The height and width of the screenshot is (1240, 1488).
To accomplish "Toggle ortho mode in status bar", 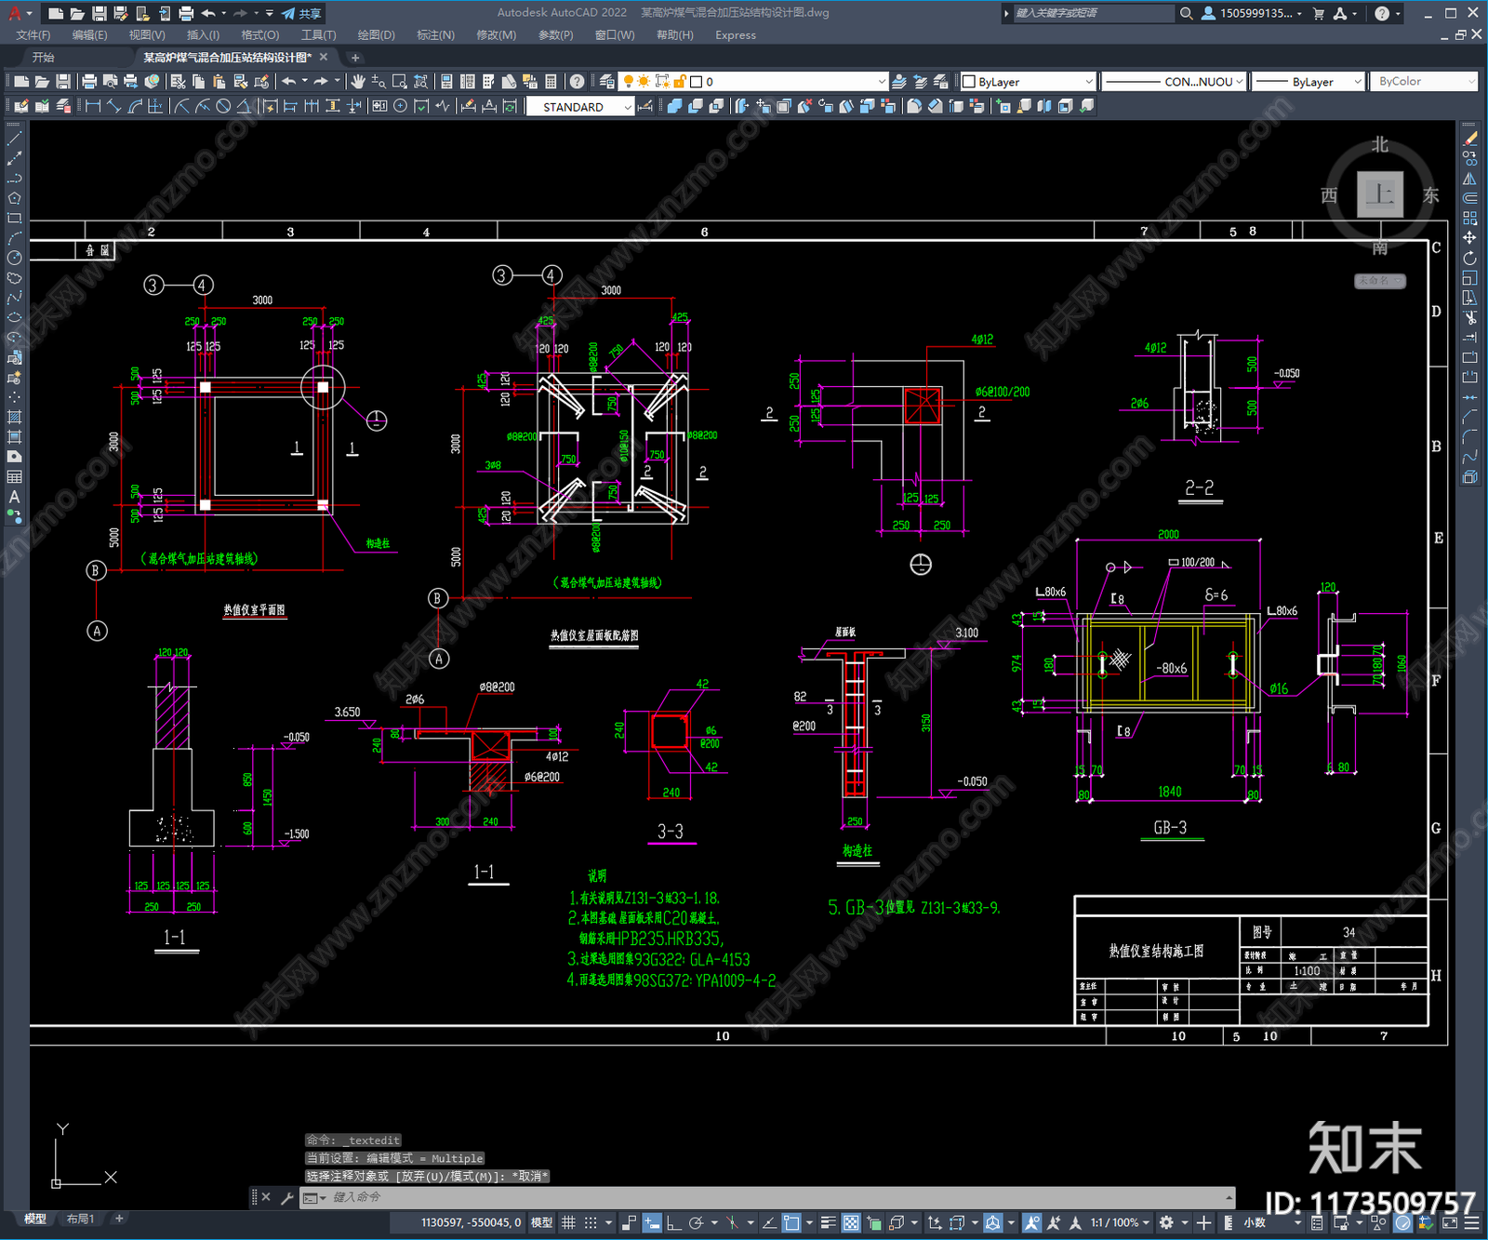I will (x=673, y=1222).
